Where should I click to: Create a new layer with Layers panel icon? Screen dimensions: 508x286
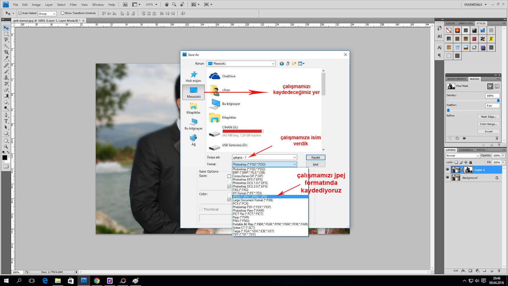491,271
